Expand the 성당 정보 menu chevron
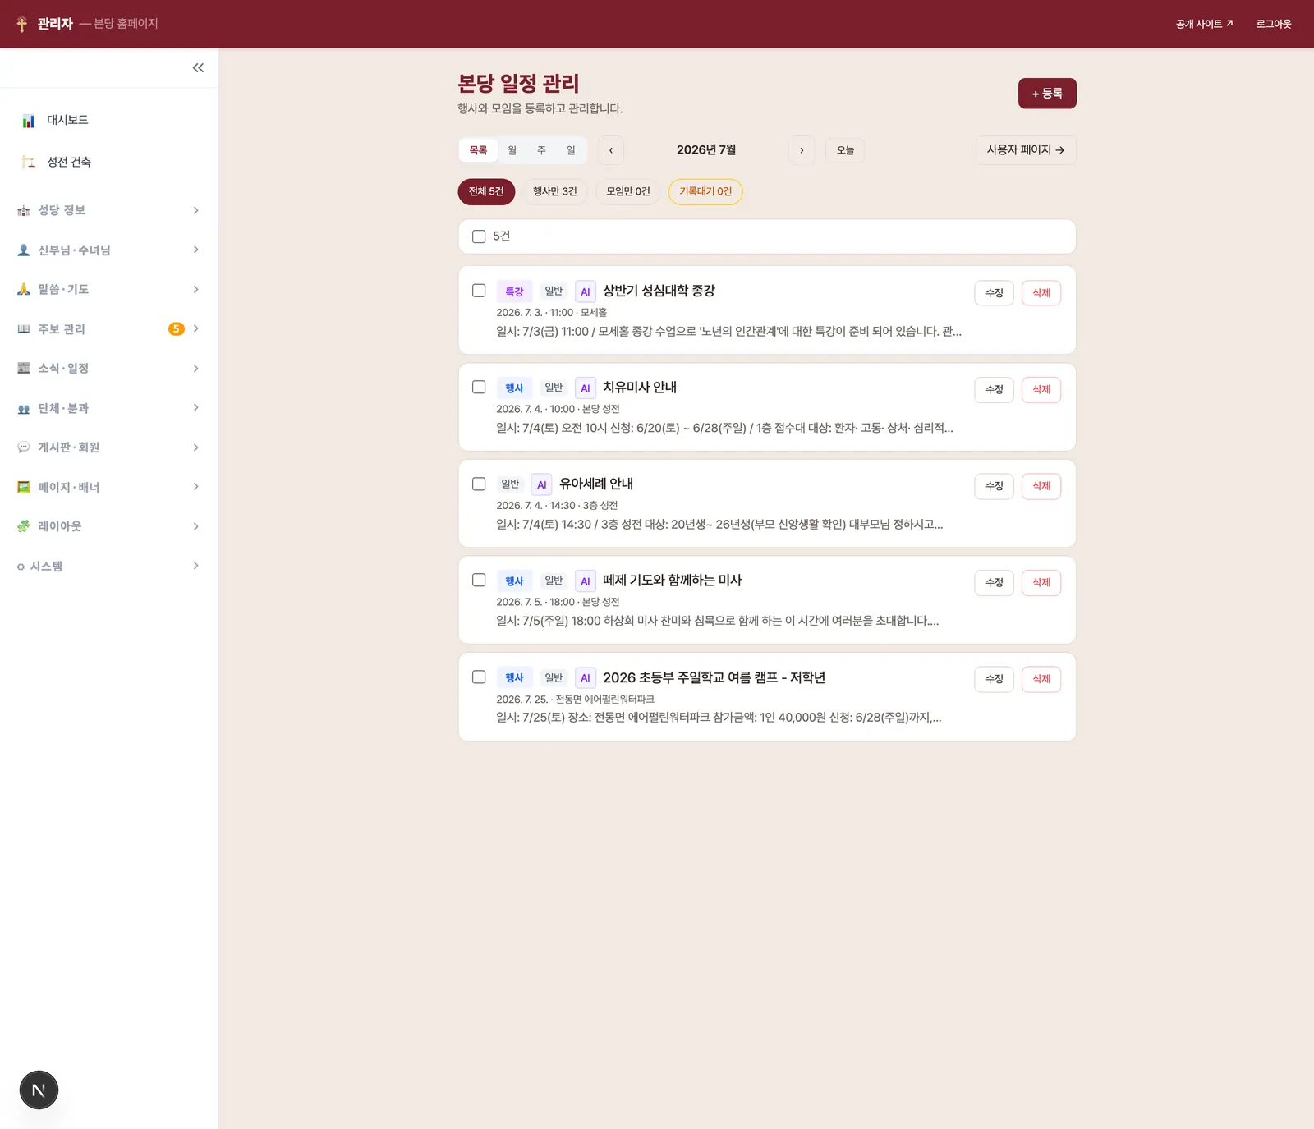The height and width of the screenshot is (1129, 1314). (195, 211)
